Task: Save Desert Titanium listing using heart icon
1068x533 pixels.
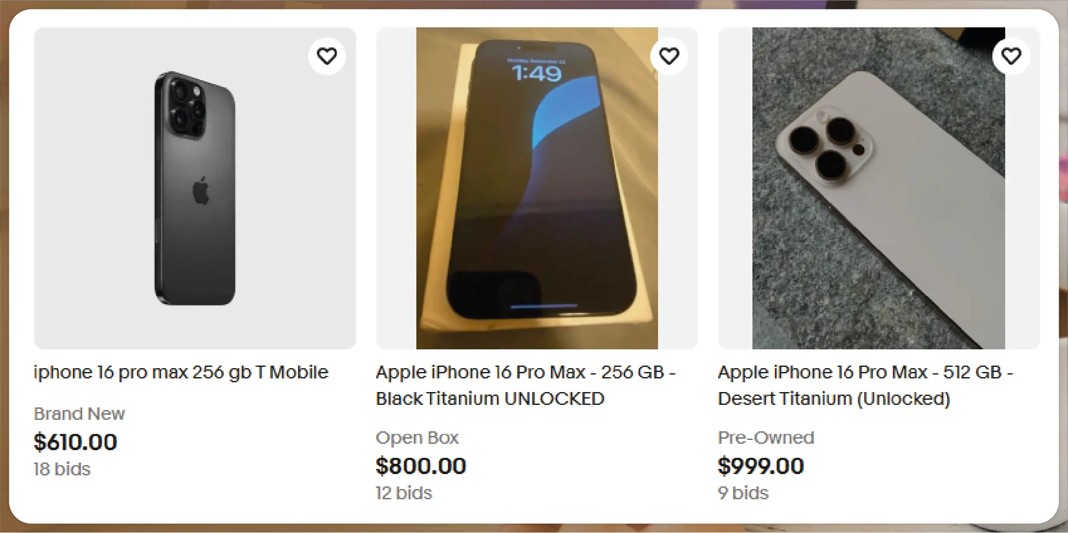Action: coord(1011,56)
